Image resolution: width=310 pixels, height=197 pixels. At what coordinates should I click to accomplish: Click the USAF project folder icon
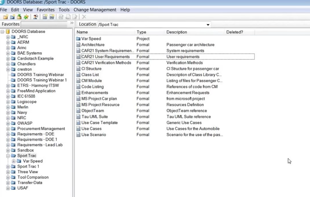tap(13, 188)
